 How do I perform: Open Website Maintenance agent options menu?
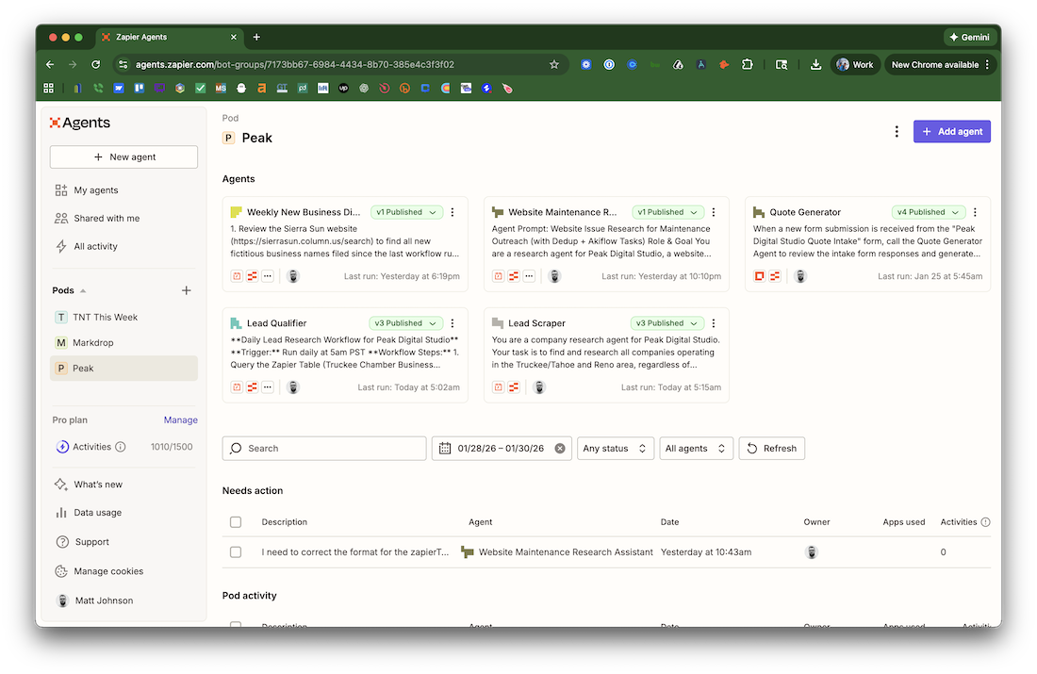point(713,212)
